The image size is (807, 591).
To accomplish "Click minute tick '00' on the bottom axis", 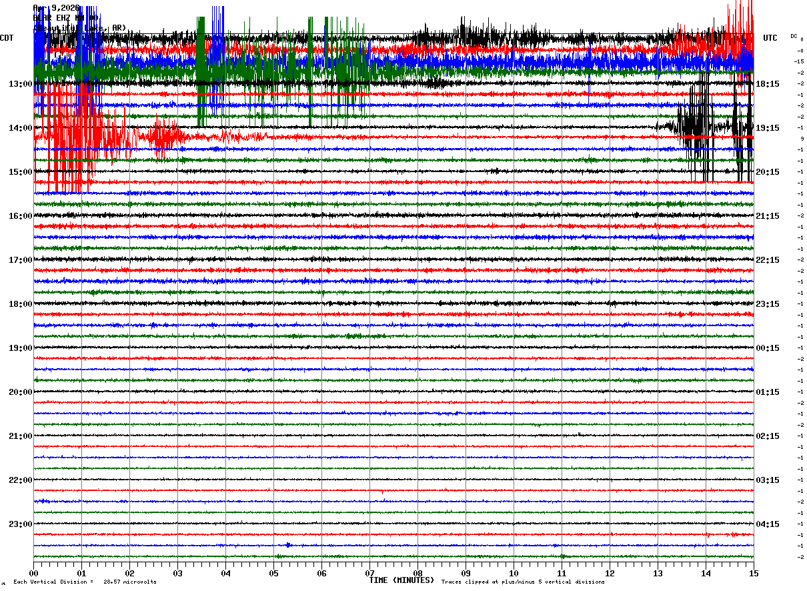I will point(34,573).
